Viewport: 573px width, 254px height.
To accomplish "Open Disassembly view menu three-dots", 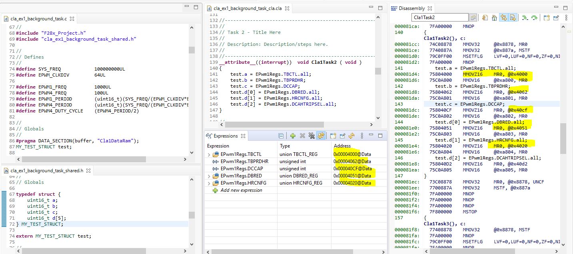I will tap(566, 18).
